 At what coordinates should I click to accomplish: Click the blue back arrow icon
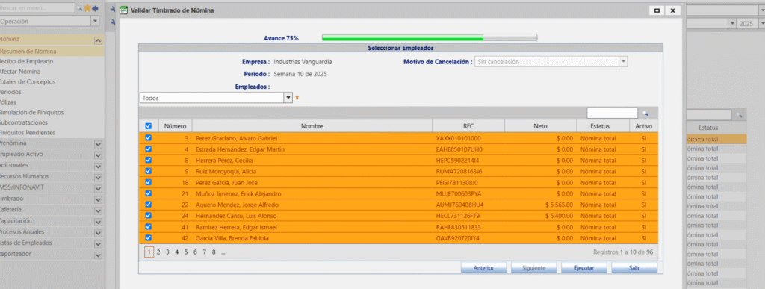(95, 8)
